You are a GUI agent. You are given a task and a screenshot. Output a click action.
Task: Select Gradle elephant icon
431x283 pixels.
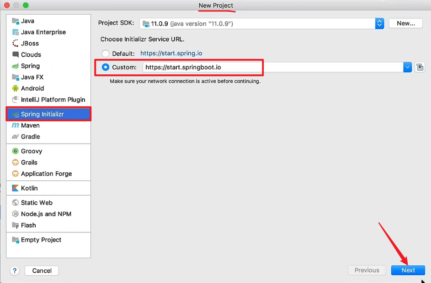click(x=16, y=137)
